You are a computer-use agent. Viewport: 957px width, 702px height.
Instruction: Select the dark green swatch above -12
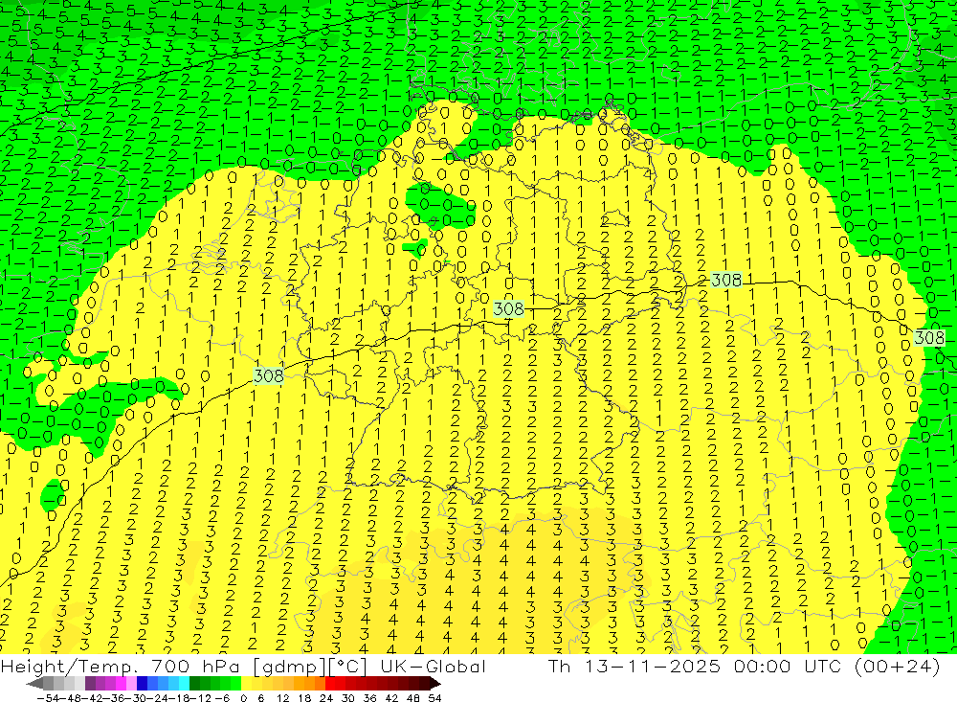pos(194,684)
